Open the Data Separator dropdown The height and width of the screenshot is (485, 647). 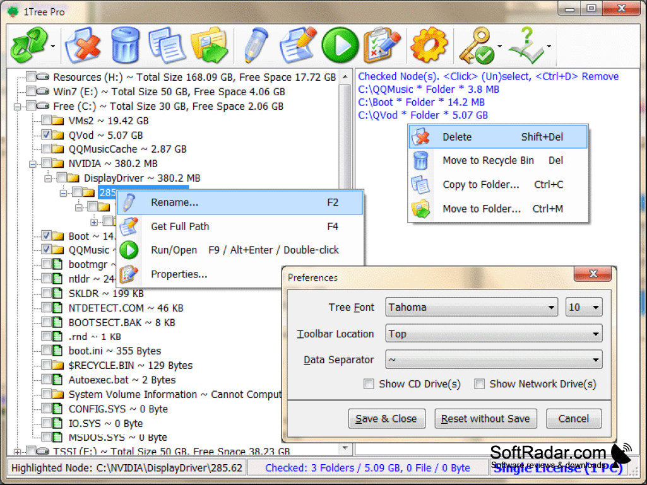click(x=494, y=359)
